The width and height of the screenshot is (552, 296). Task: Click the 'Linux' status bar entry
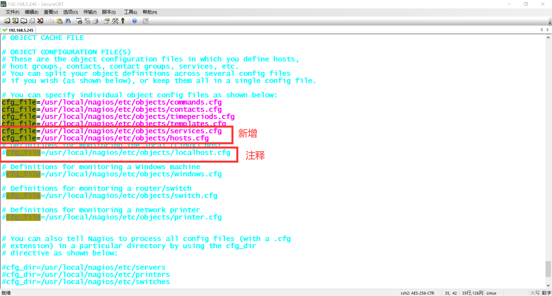point(491,293)
